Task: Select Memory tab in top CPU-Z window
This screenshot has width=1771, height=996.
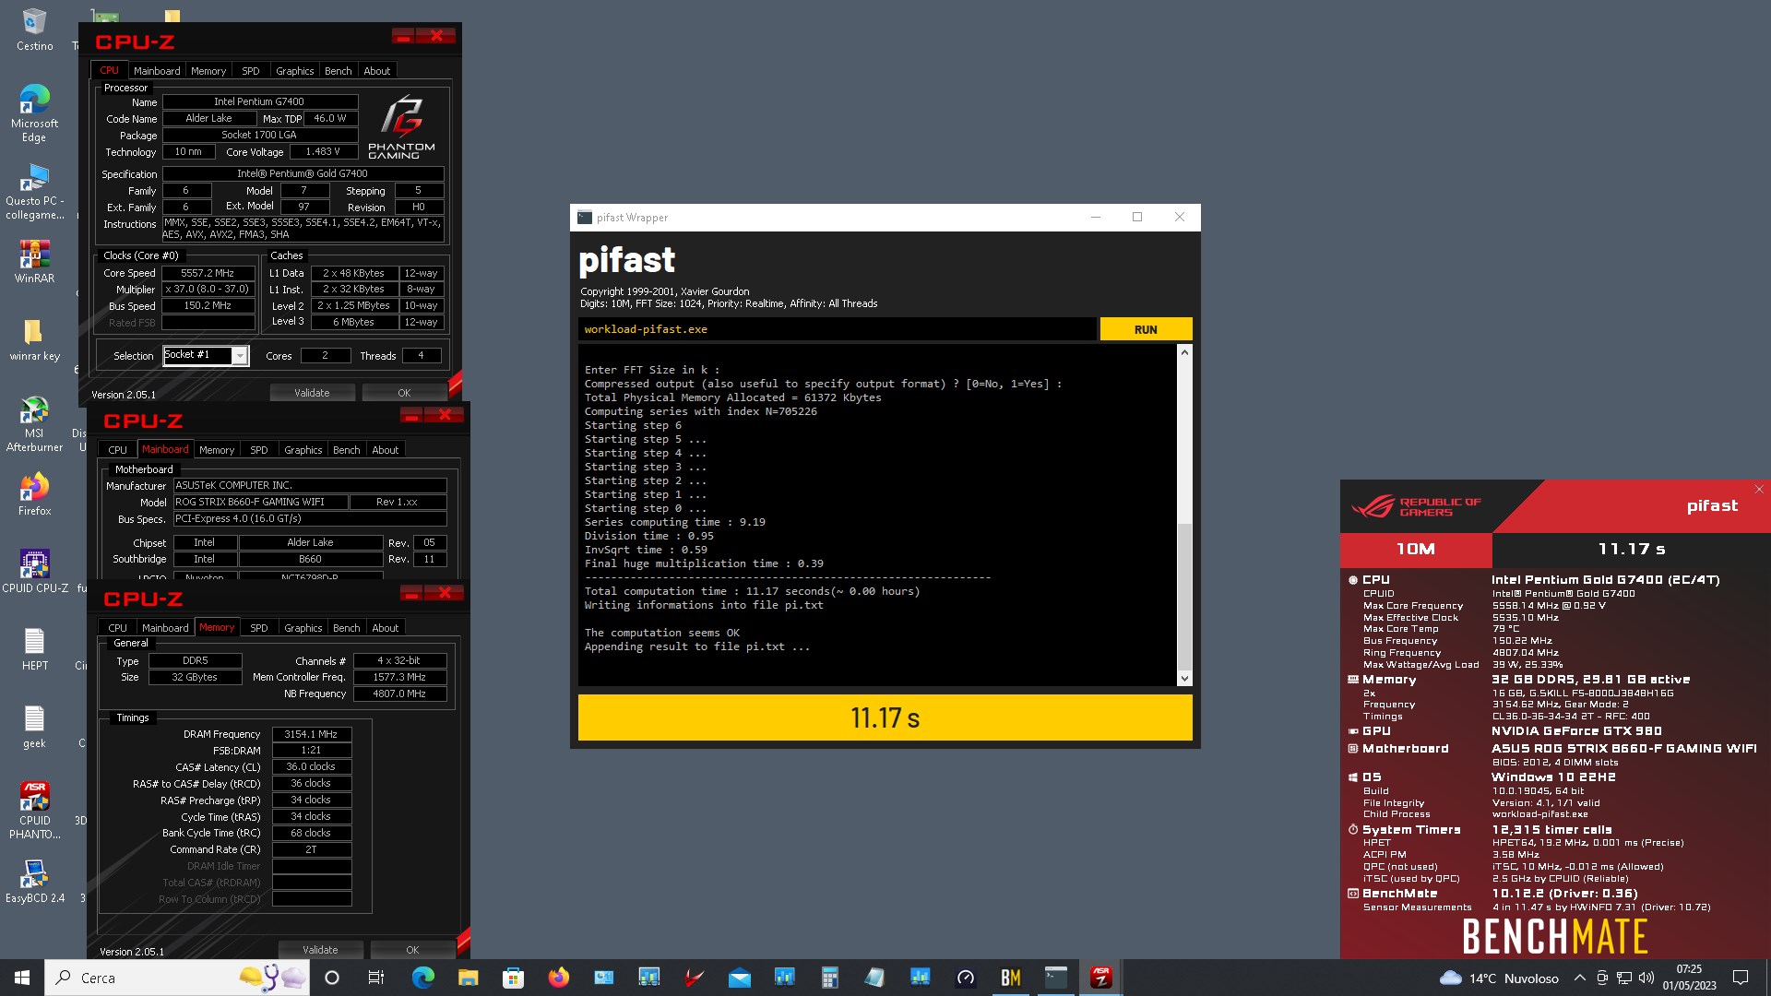Action: pos(208,71)
